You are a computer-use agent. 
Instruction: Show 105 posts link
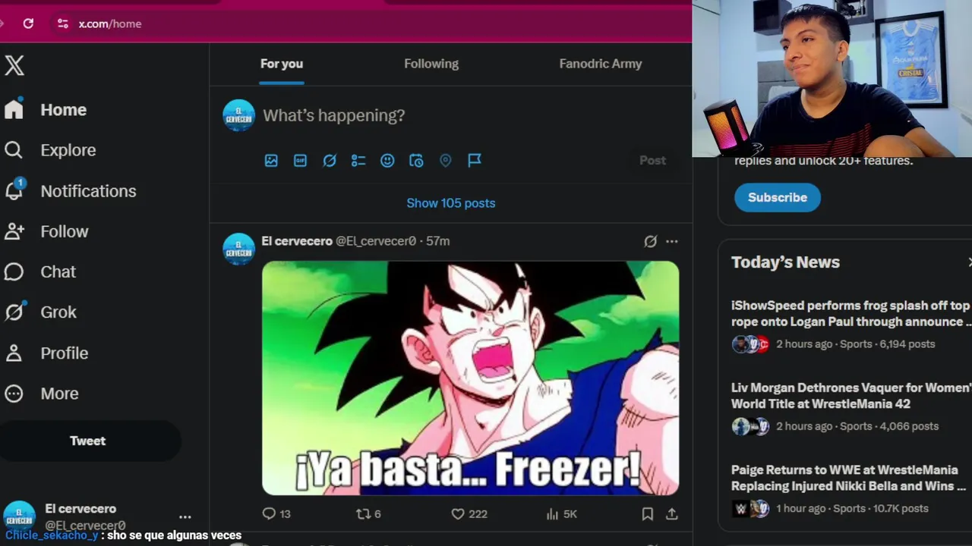(x=450, y=203)
